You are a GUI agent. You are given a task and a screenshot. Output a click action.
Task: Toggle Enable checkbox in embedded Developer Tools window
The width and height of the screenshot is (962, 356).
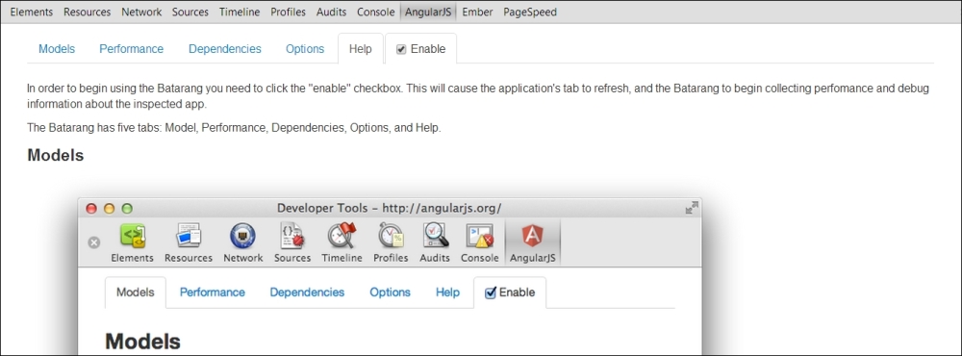click(x=491, y=292)
